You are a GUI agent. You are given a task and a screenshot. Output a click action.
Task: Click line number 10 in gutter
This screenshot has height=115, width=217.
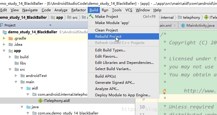tap(142, 107)
